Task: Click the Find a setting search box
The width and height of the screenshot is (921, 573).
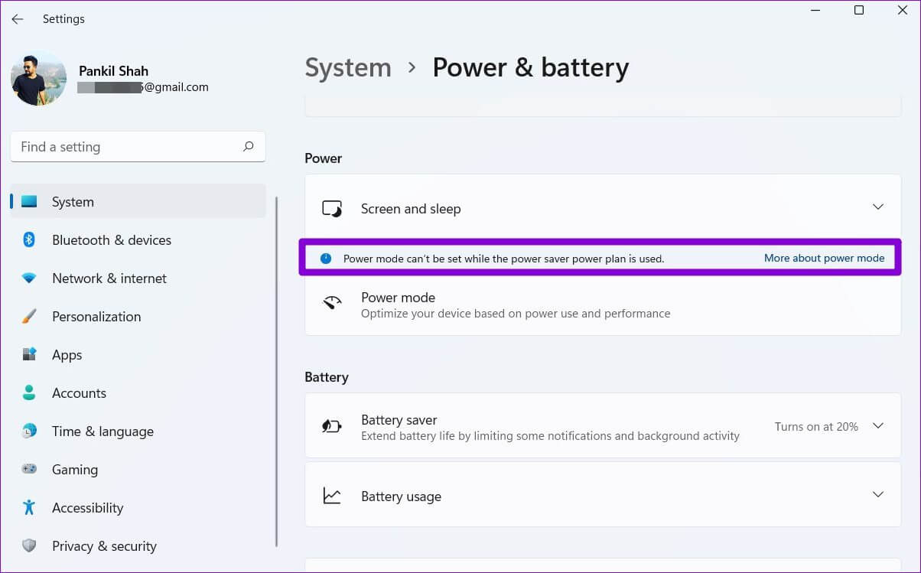Action: click(x=126, y=147)
